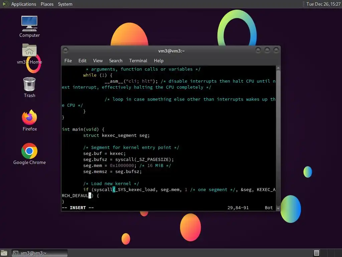Click the terminal vertical scrollbar track
The height and width of the screenshot is (257, 342).
click(278, 138)
